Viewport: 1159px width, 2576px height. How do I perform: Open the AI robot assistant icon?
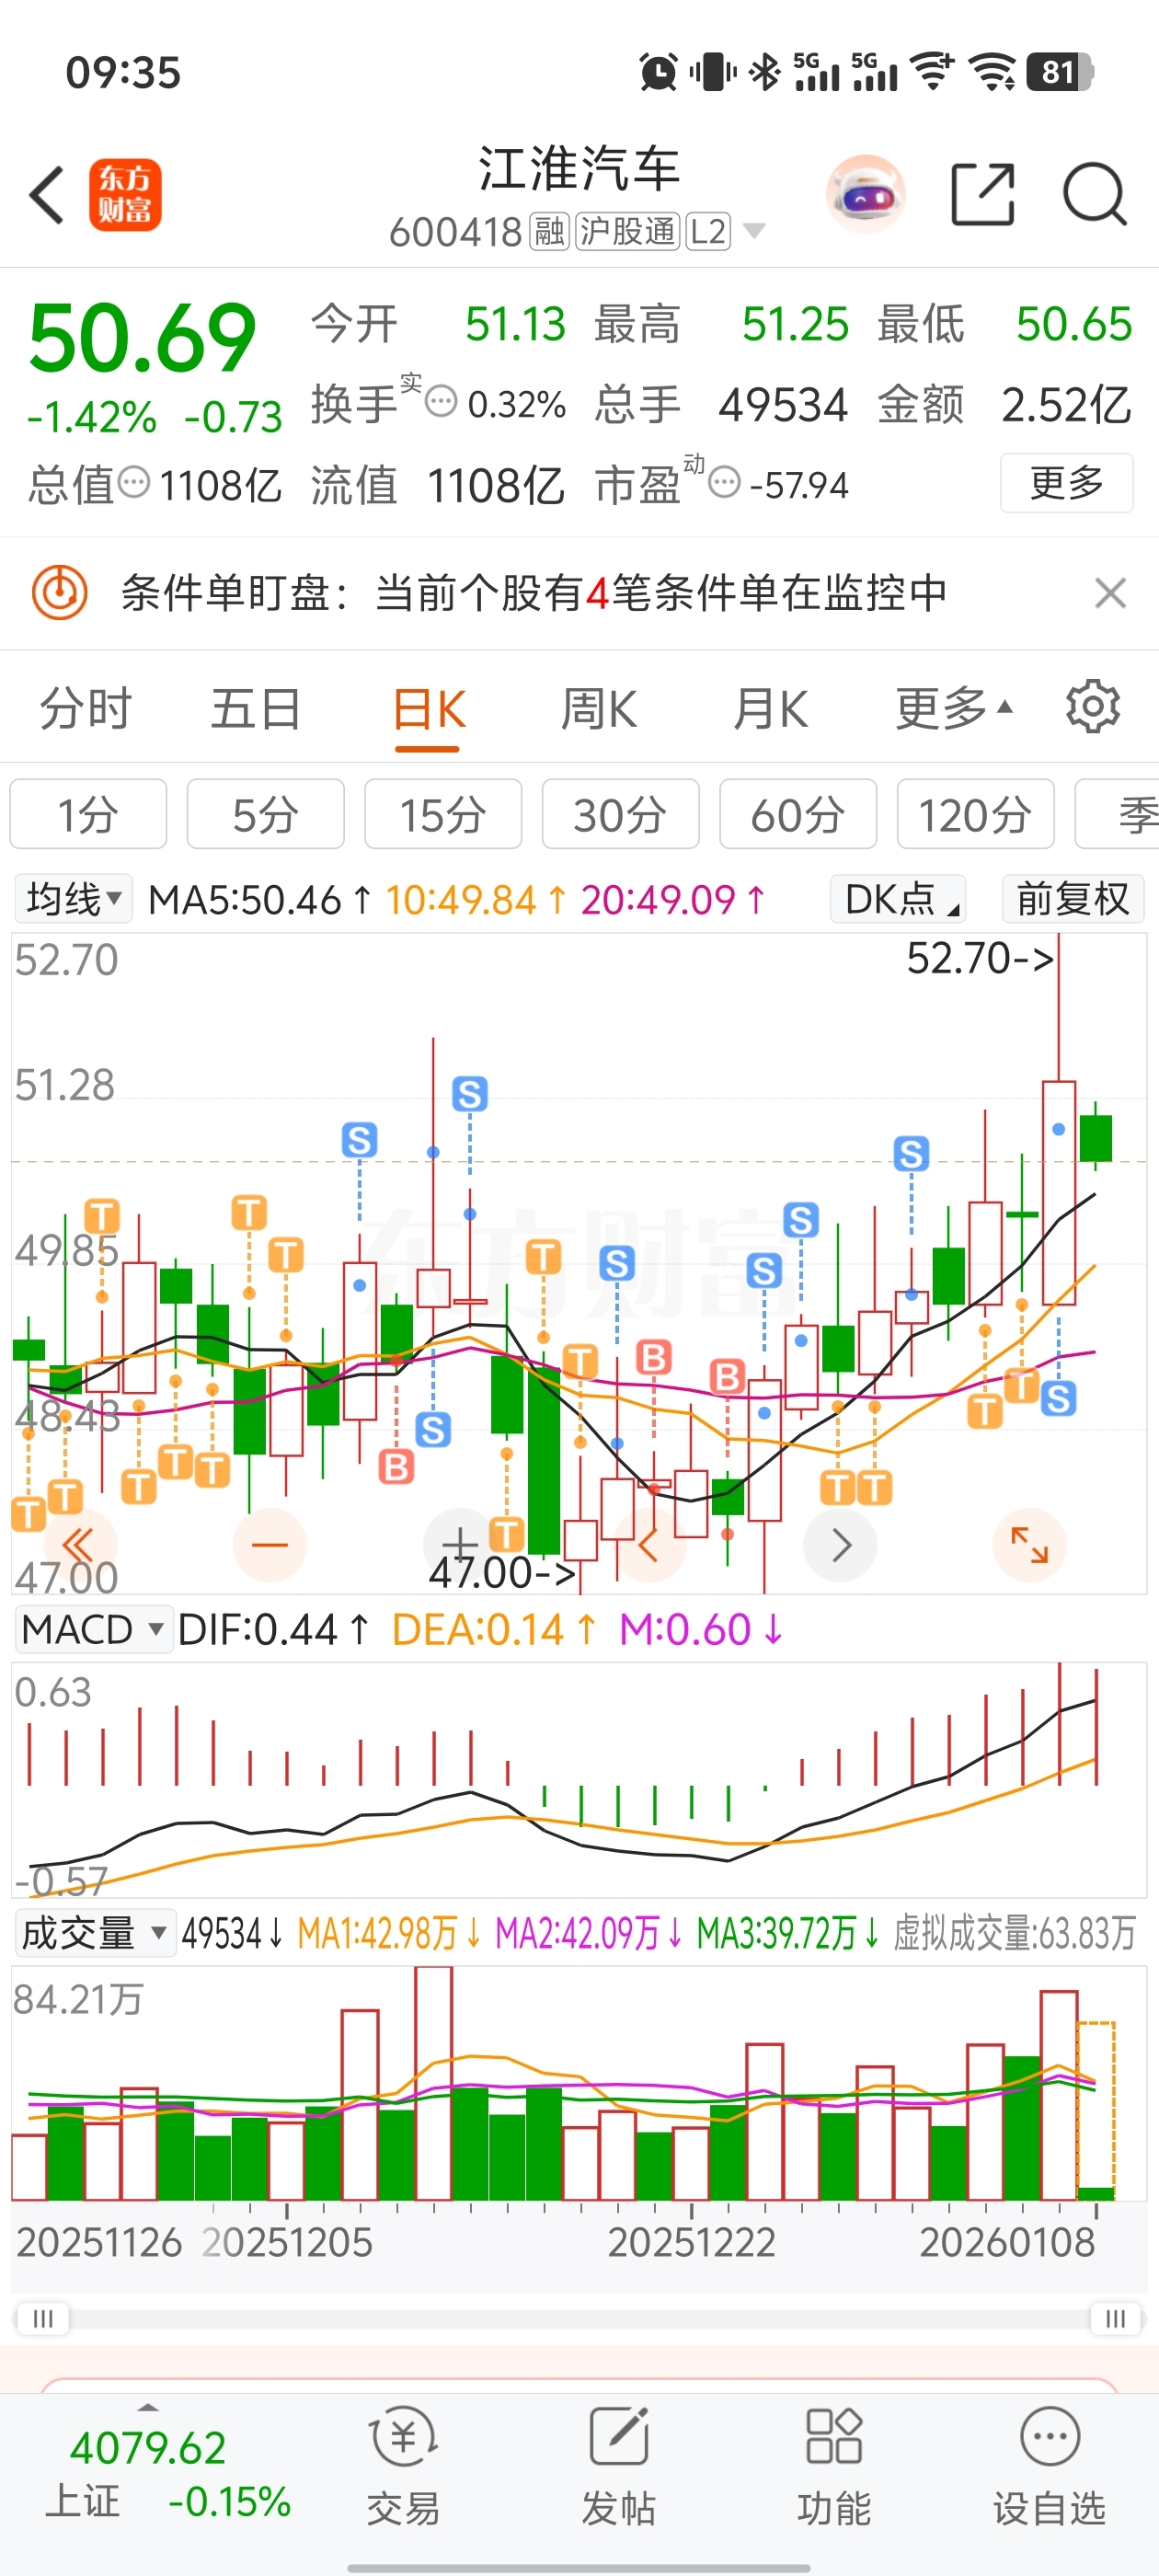point(866,195)
